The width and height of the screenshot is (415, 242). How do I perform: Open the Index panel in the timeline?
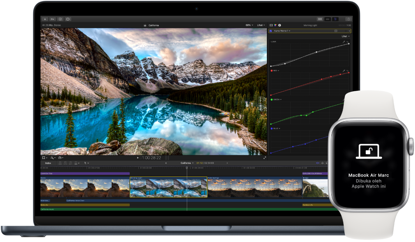coord(47,163)
